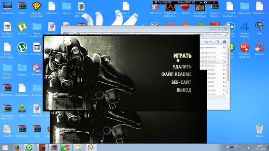This screenshot has height=151, width=269.
Task: Open the Загрузки folder on desktop
Action: 22,70
